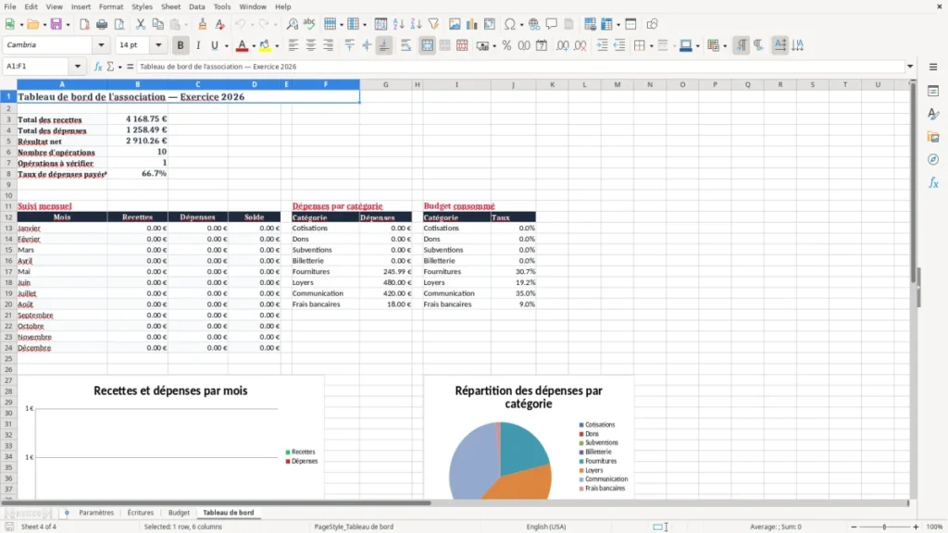Click the Copy icon

(x=157, y=24)
